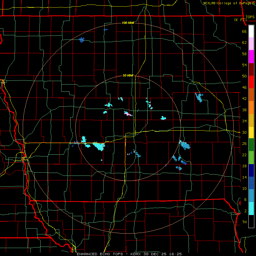Click the legend value "62"
256x256 pixels.
tap(244, 43)
